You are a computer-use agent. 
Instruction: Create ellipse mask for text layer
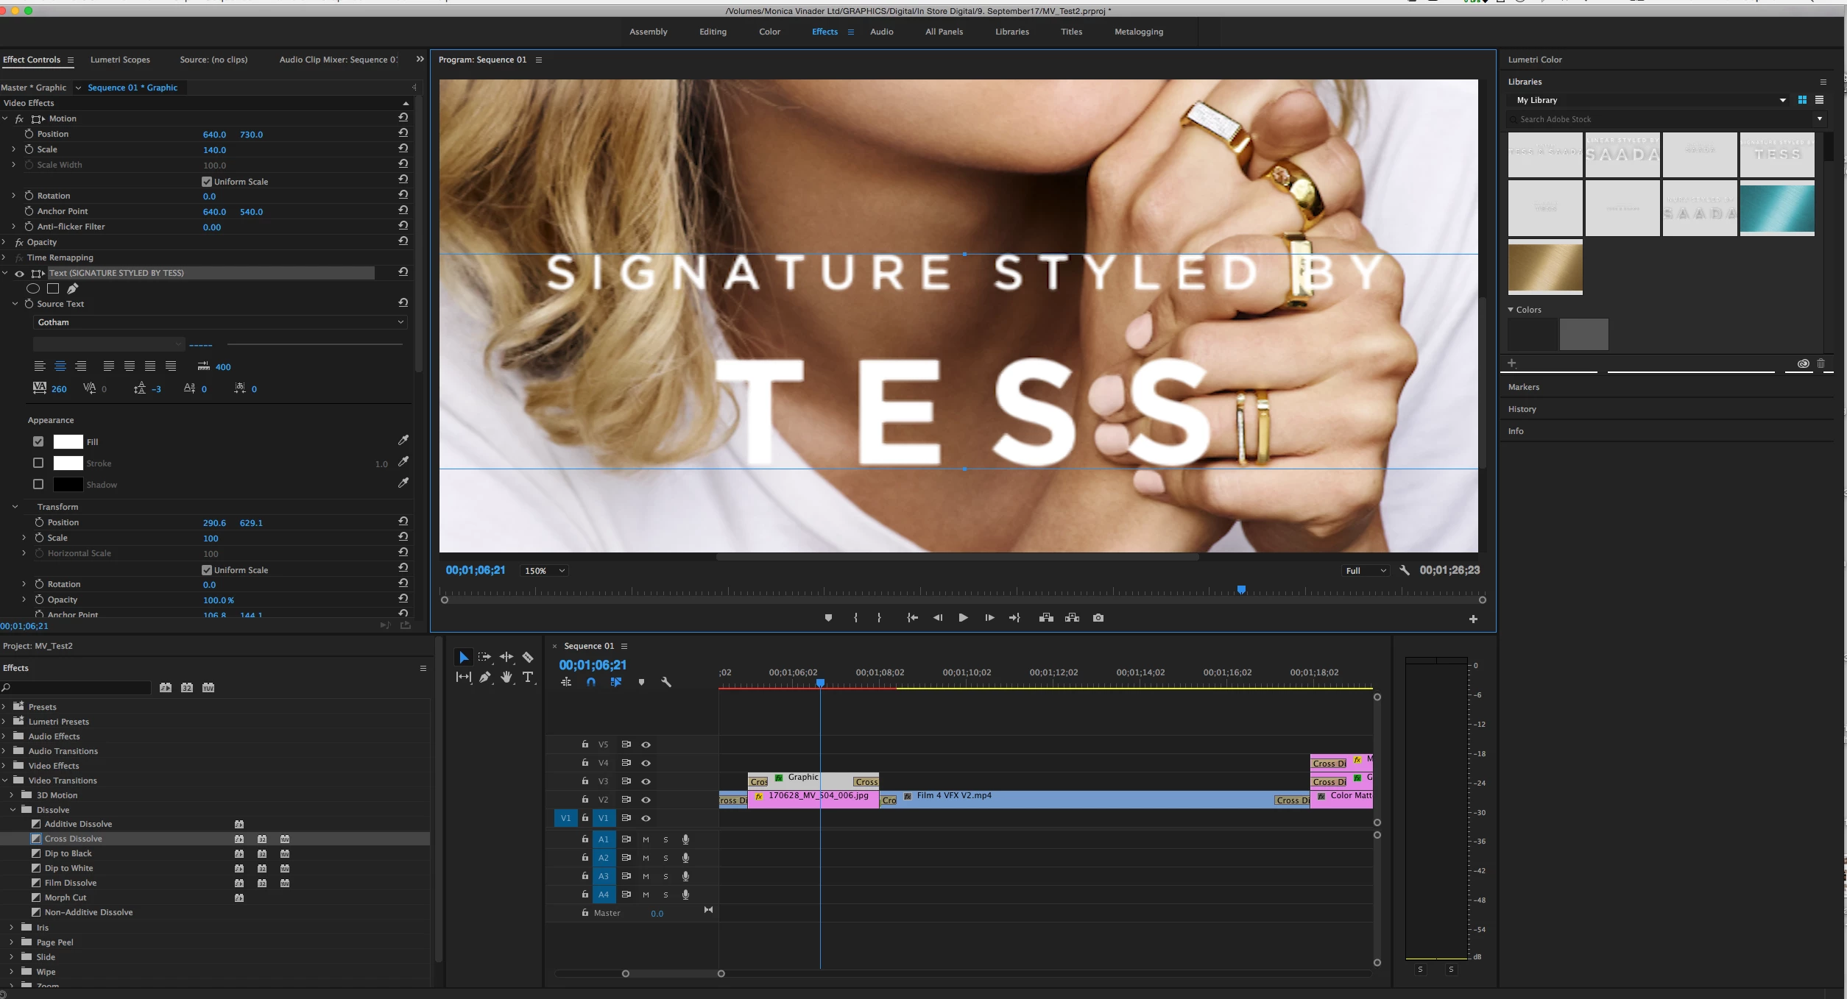33,288
